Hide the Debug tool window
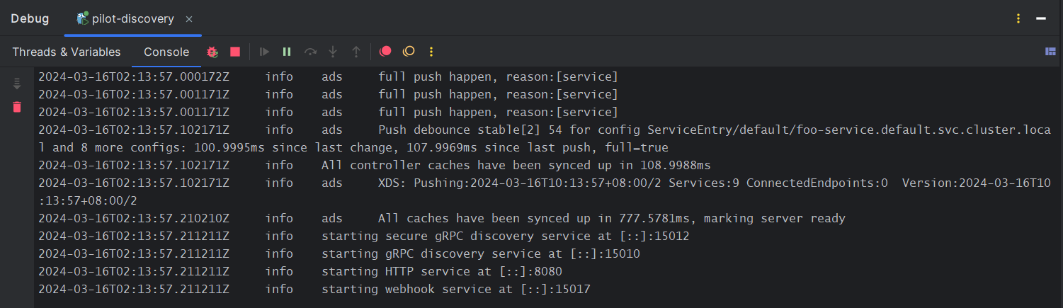Image resolution: width=1063 pixels, height=308 pixels. point(1041,19)
